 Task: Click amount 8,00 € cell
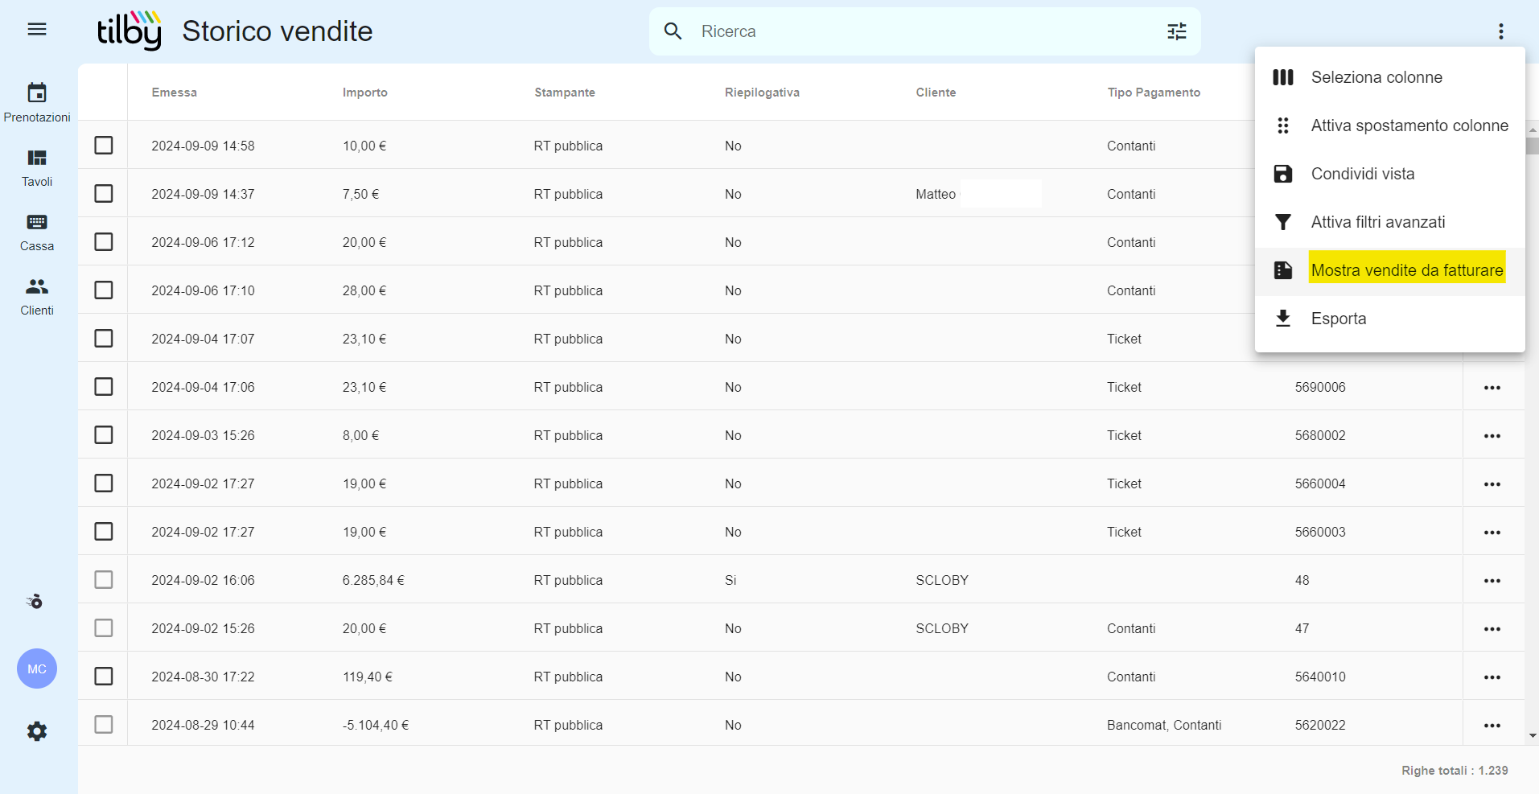tap(360, 435)
